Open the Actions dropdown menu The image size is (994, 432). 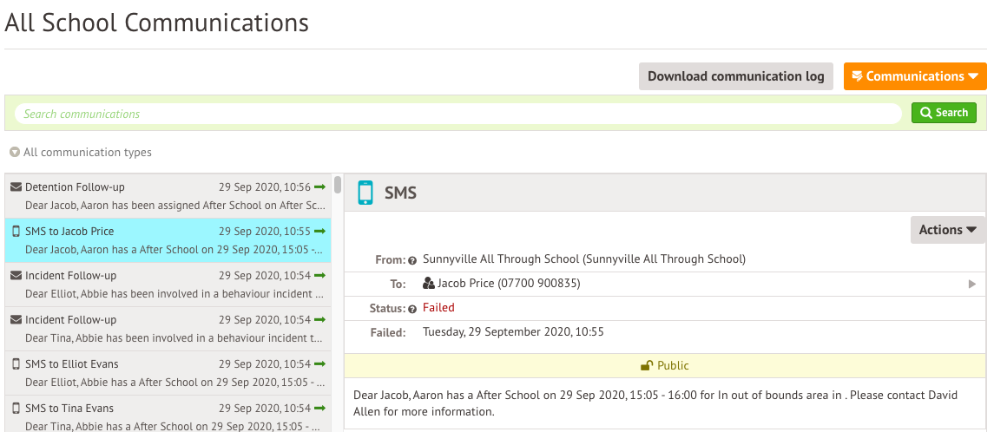pos(947,230)
